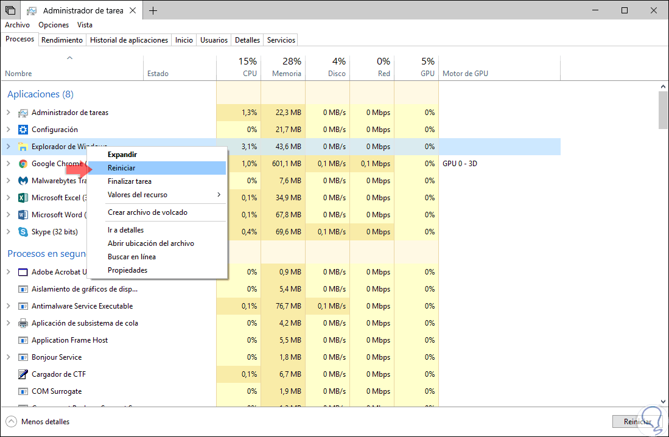Switch to the Rendimiento tab

62,40
